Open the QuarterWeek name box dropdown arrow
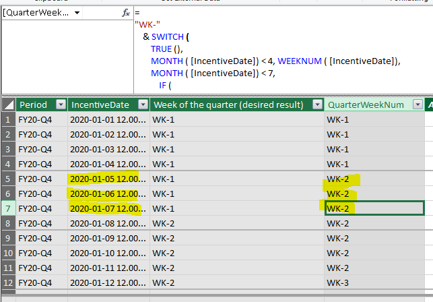The image size is (433, 302). tap(77, 13)
